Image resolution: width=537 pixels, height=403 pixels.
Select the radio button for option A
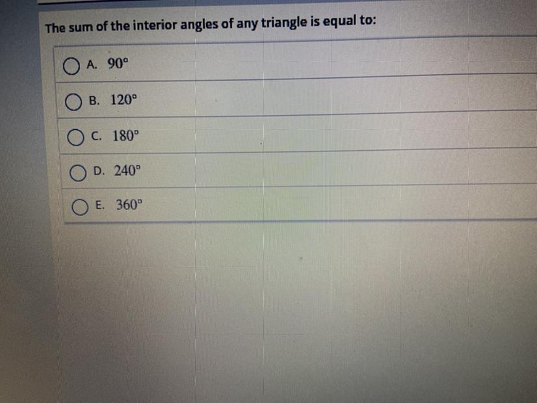click(72, 66)
